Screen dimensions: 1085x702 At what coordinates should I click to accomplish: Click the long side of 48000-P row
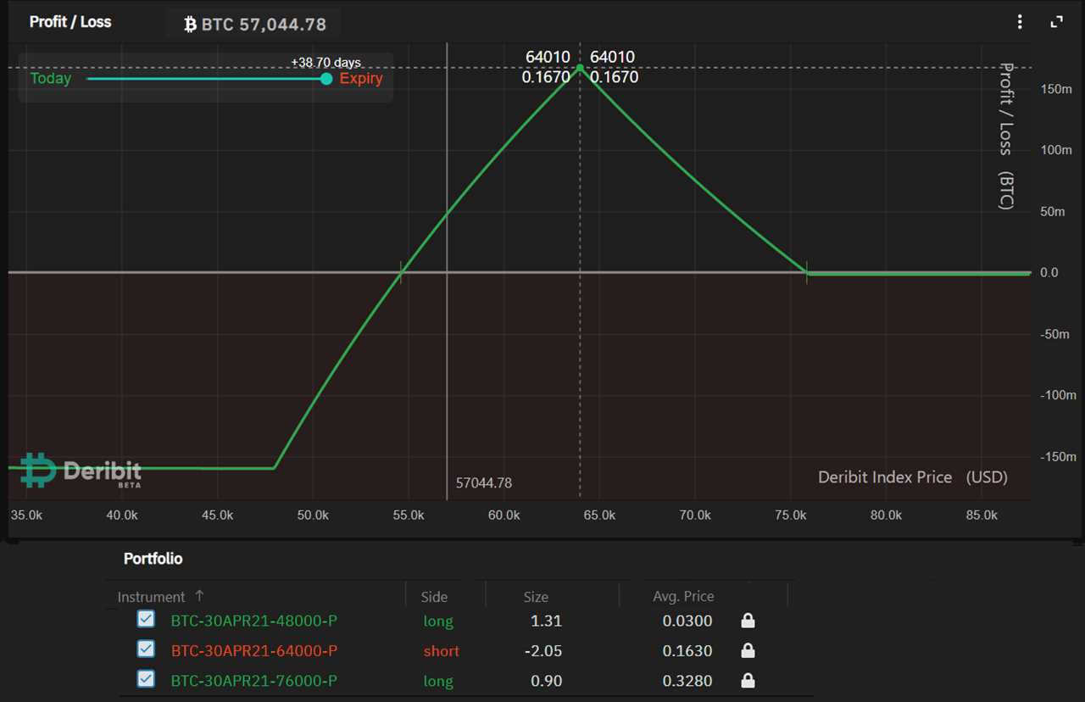pos(438,621)
